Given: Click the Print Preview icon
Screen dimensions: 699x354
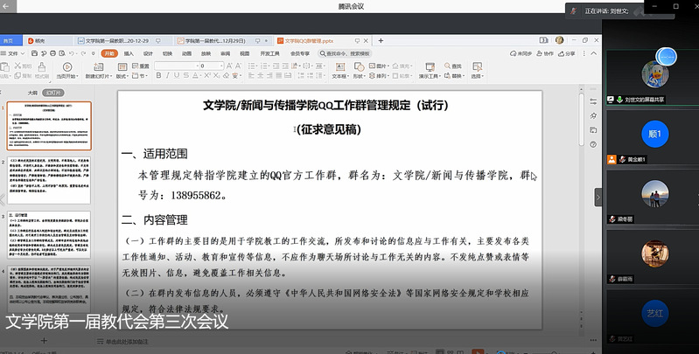Looking at the screenshot, I should (x=62, y=53).
